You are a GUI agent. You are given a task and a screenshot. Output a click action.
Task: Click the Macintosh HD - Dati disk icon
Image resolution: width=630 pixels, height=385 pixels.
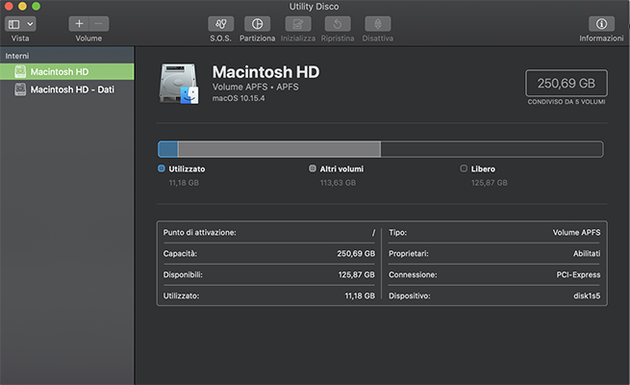[20, 90]
